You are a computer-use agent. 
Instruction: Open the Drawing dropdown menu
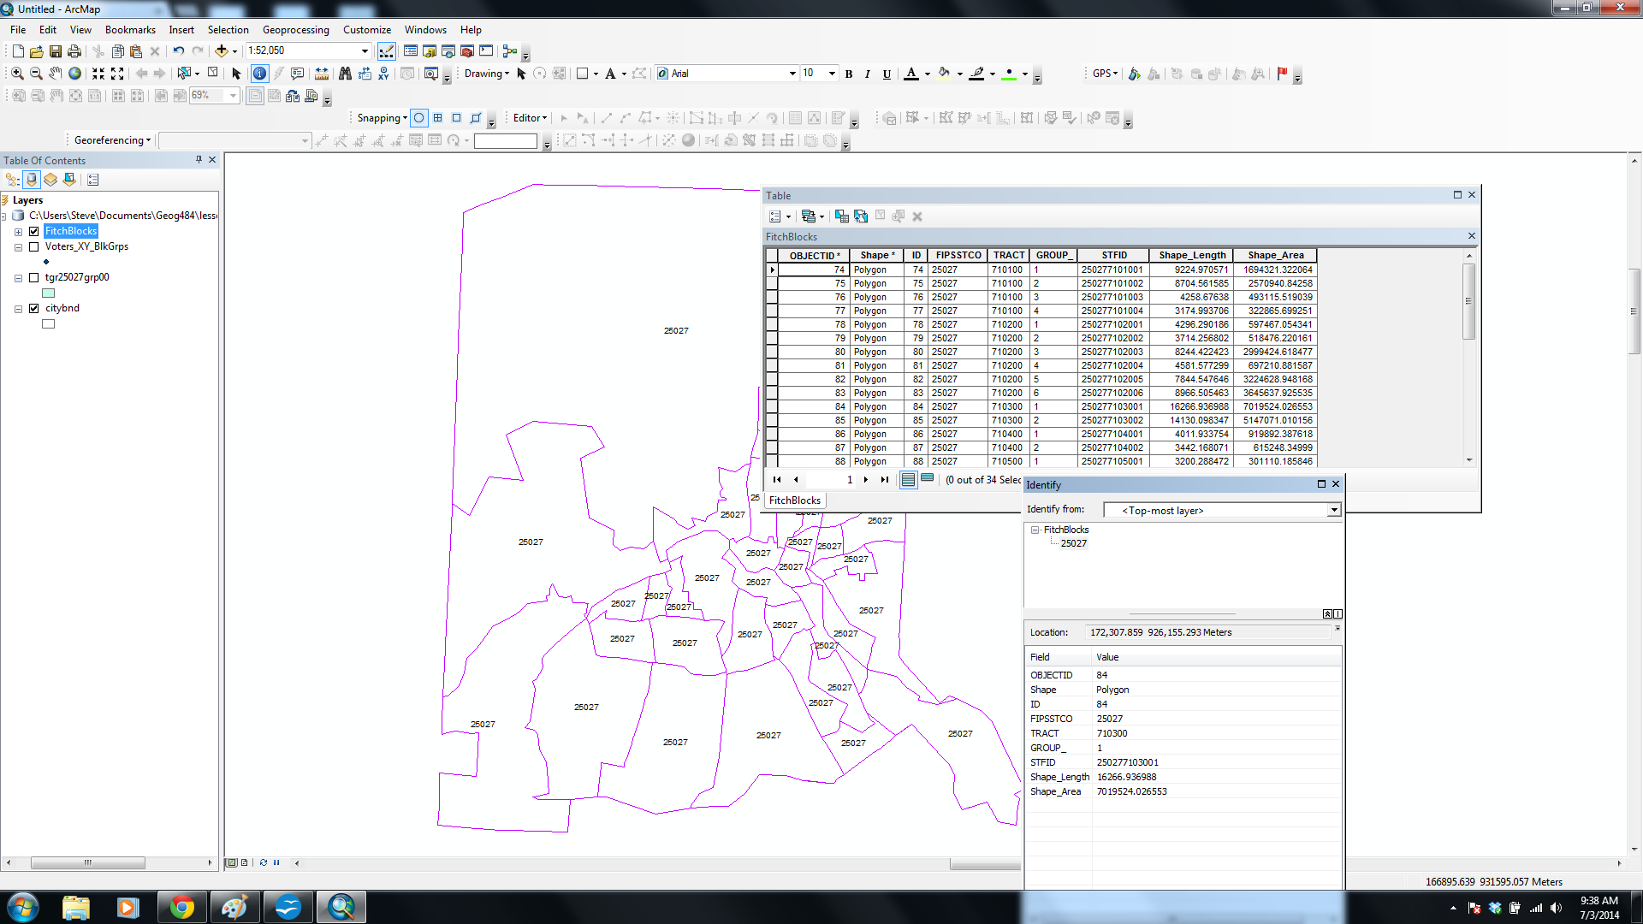click(487, 74)
